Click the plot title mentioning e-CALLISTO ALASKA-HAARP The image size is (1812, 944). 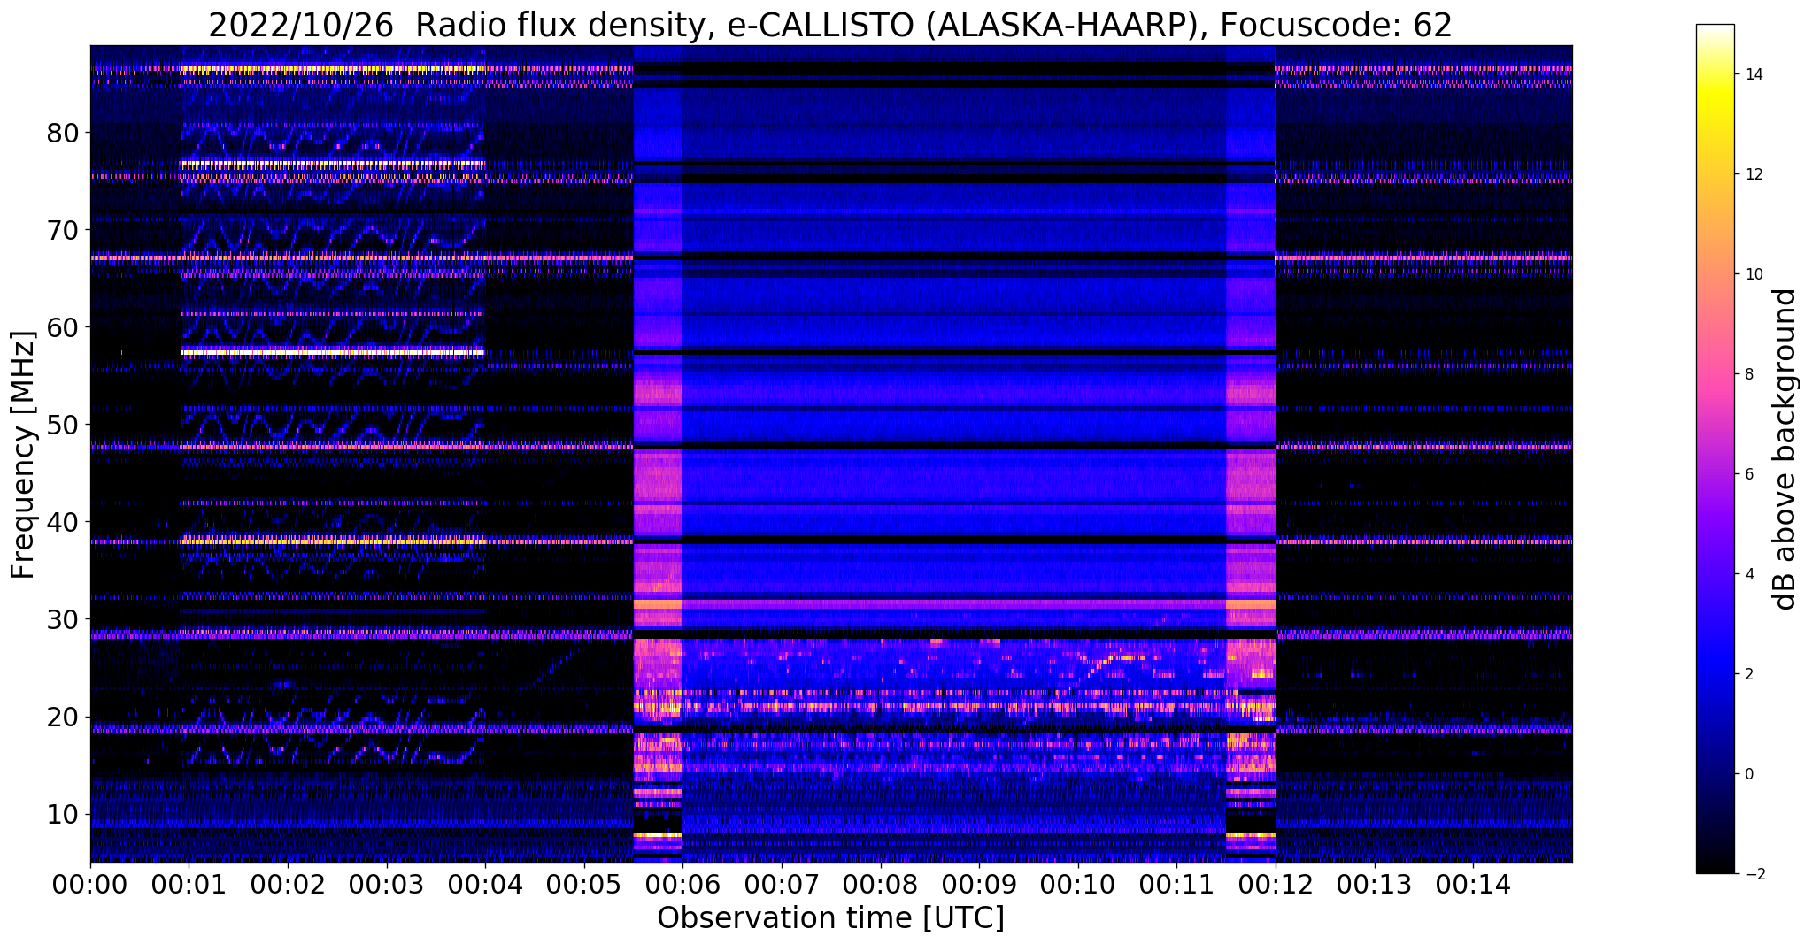pyautogui.click(x=830, y=25)
